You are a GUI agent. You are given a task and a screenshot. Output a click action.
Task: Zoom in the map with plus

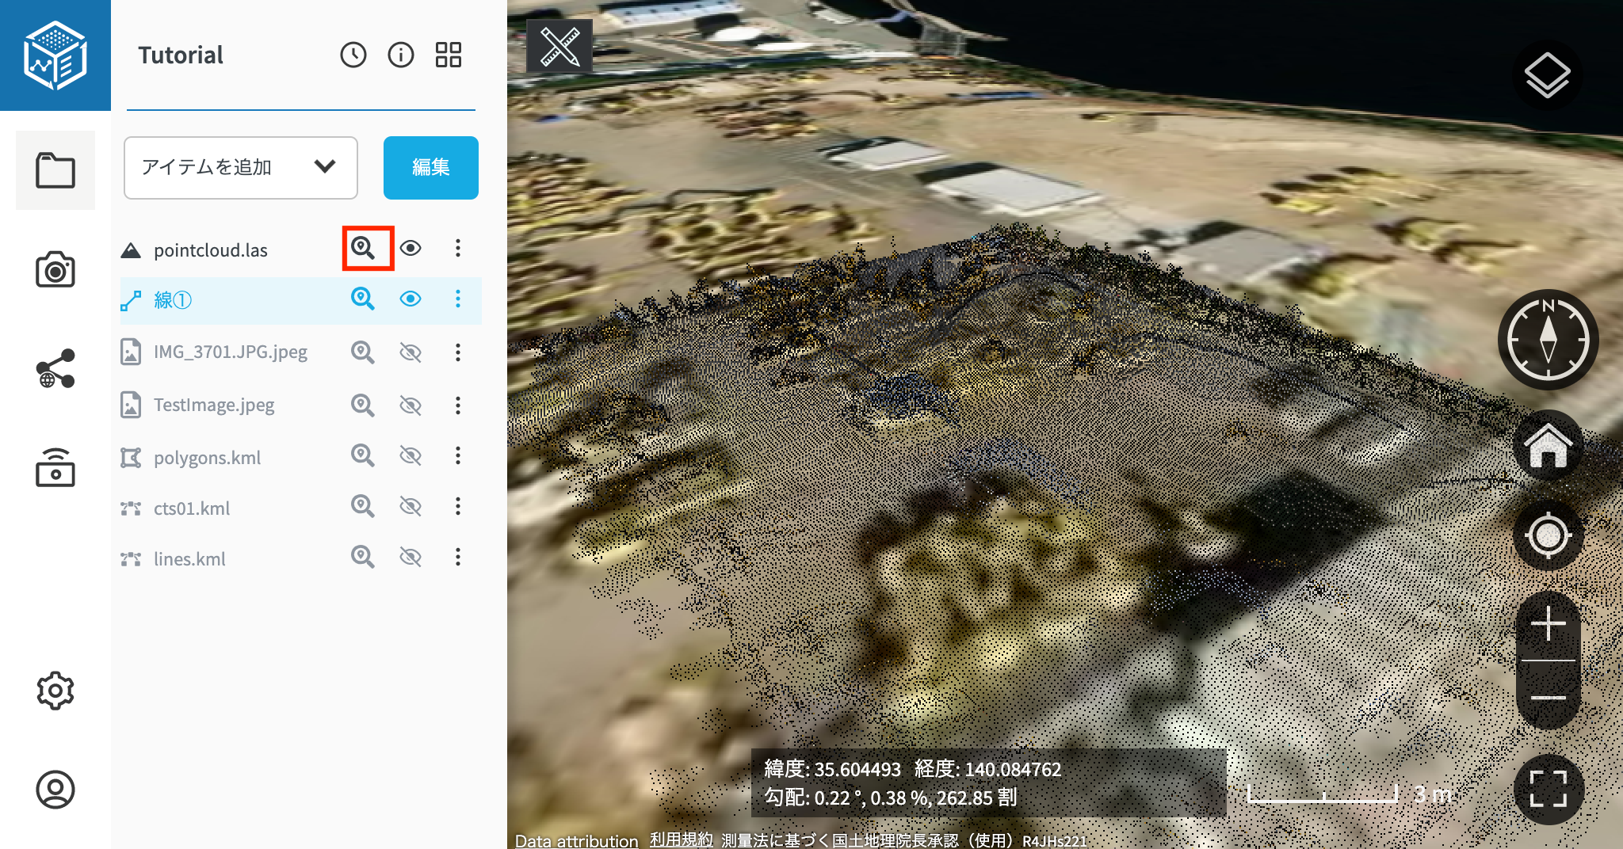coord(1548,625)
